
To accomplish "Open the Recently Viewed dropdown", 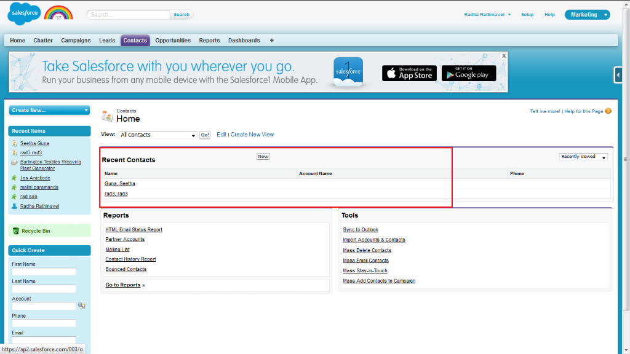I will click(x=583, y=157).
